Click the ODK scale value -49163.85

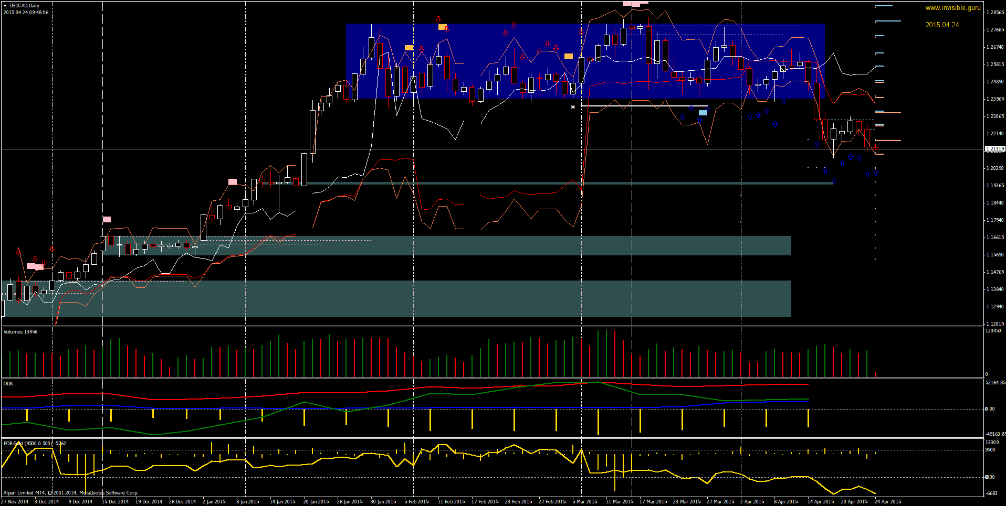click(x=995, y=434)
